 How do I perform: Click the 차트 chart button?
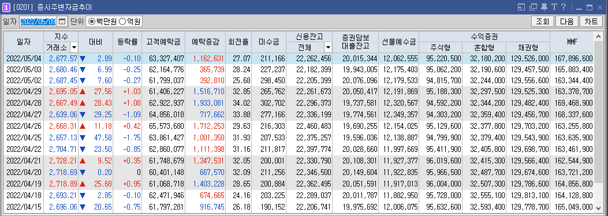[x=591, y=21]
